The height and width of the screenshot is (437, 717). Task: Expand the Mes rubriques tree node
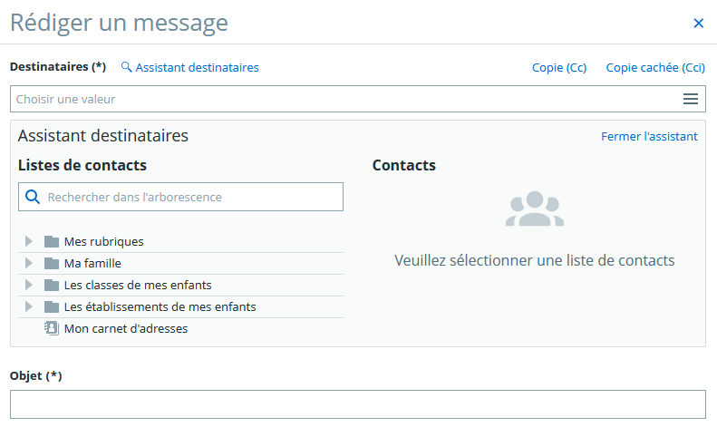tap(28, 241)
